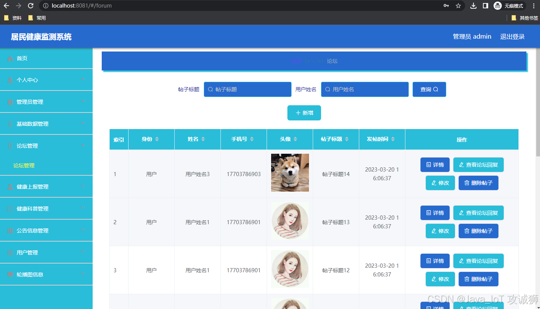Open 首页 in the sidebar
Viewport: 540px width, 309px height.
[46, 58]
